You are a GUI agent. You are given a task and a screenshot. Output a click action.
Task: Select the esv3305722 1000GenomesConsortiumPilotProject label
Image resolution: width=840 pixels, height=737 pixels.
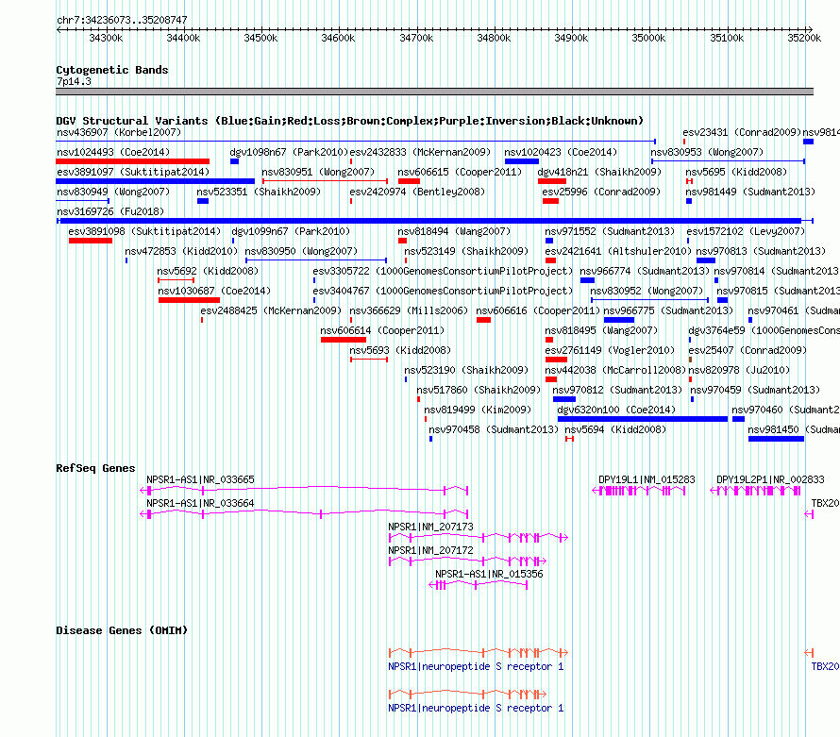(443, 271)
